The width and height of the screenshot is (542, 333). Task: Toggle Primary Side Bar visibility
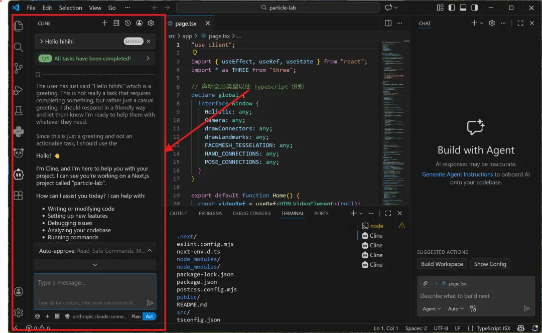pos(452,8)
